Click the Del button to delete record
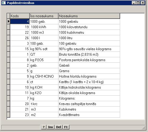 click(x=58, y=127)
